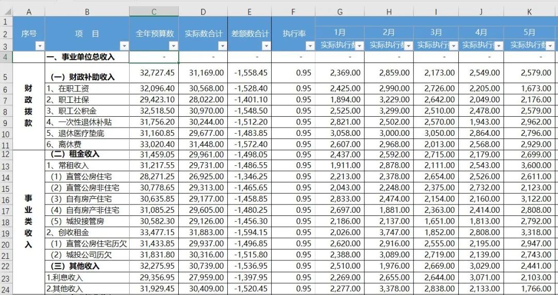
Task: Select column J header
Action: click(481, 12)
